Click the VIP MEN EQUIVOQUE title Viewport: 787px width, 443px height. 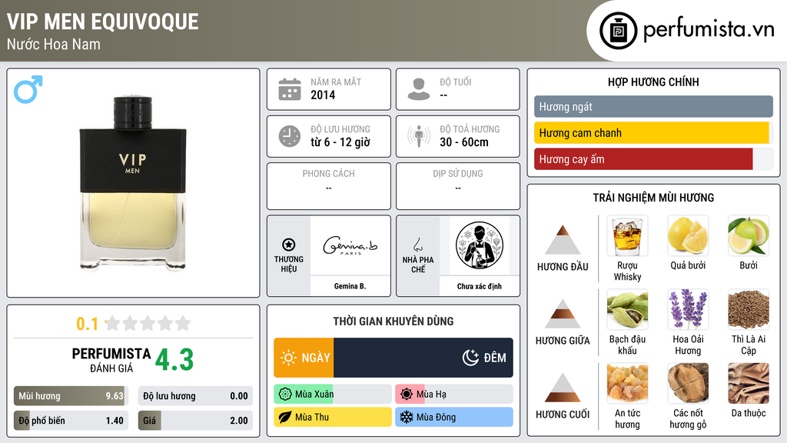[102, 22]
